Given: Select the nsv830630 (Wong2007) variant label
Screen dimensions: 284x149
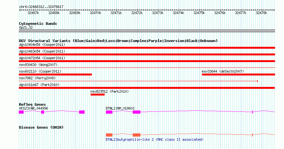Looking at the screenshot, I should (x=38, y=65).
